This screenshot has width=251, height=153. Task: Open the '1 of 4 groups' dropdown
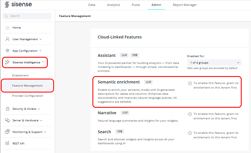pos(214,63)
